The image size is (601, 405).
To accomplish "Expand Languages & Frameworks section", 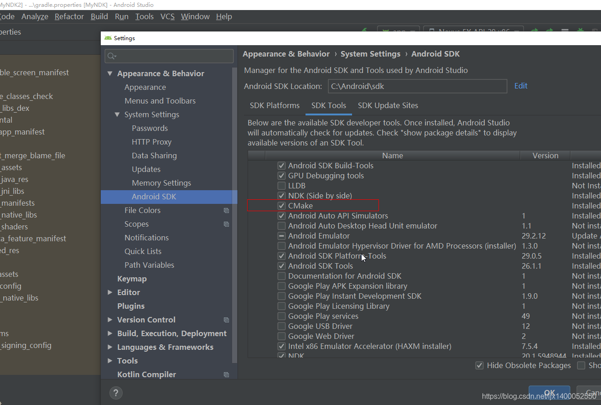I will click(x=110, y=347).
